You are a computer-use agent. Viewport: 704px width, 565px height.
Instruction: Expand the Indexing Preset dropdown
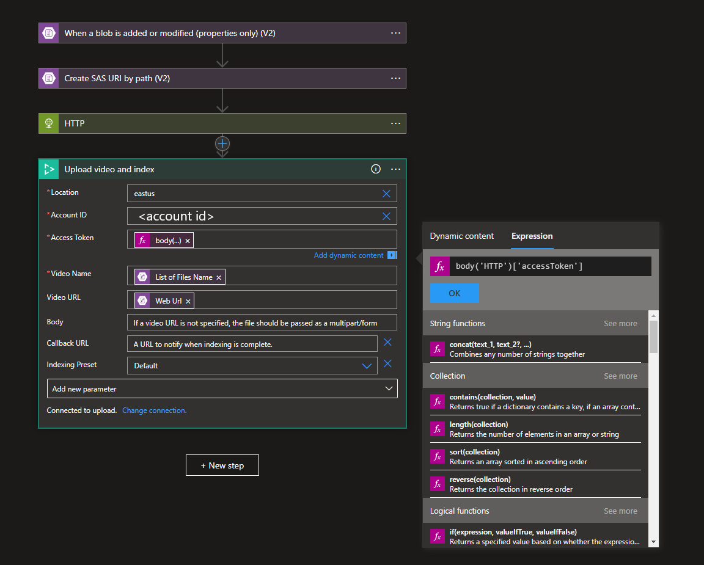(367, 366)
